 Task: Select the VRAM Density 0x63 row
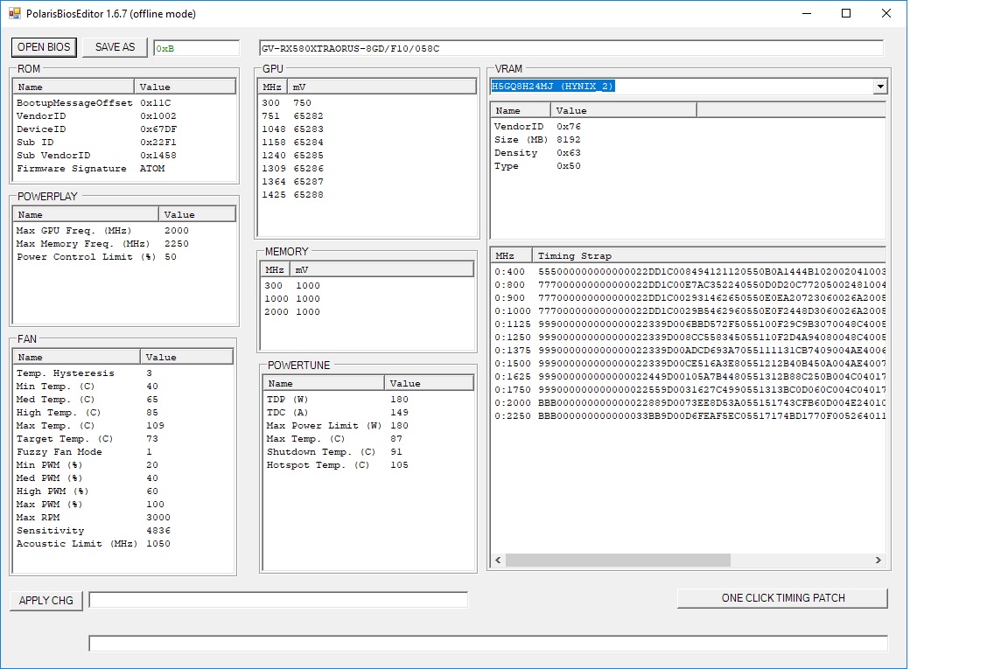pyautogui.click(x=688, y=153)
